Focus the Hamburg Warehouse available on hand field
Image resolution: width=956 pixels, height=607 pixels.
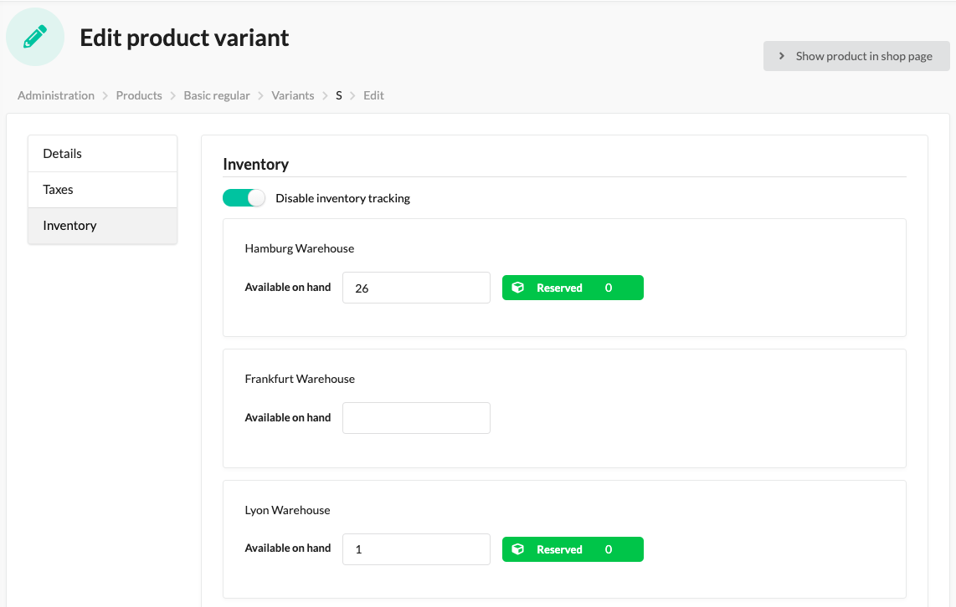coord(416,288)
